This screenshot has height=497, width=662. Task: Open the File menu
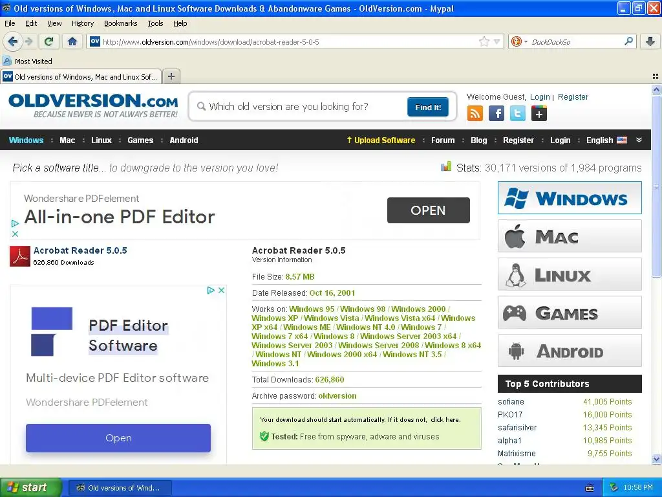coord(10,23)
